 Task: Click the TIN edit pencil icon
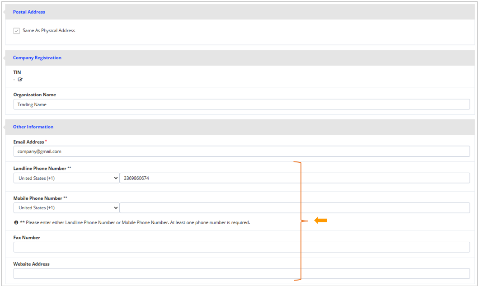pyautogui.click(x=20, y=78)
